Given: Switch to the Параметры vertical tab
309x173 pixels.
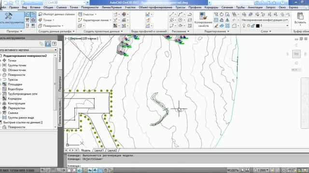Looking at the screenshot, I should pos(60,84).
